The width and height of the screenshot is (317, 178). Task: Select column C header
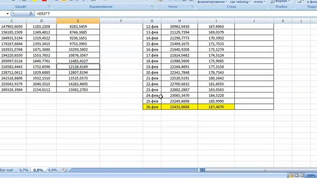click(13, 21)
